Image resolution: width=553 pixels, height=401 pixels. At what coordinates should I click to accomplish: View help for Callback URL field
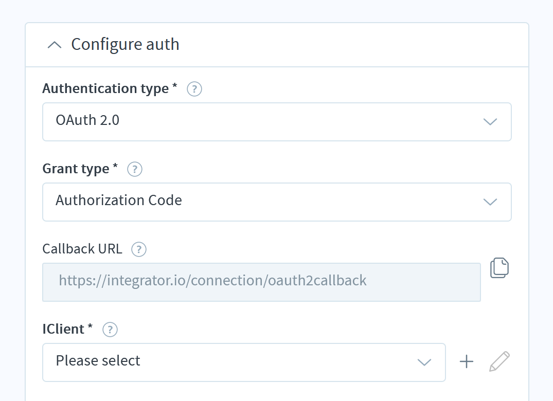click(x=138, y=249)
